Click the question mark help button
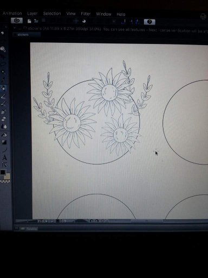This screenshot has height=278, width=208. (149, 22)
